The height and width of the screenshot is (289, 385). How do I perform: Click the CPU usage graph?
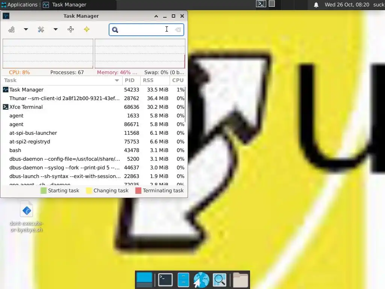point(48,53)
